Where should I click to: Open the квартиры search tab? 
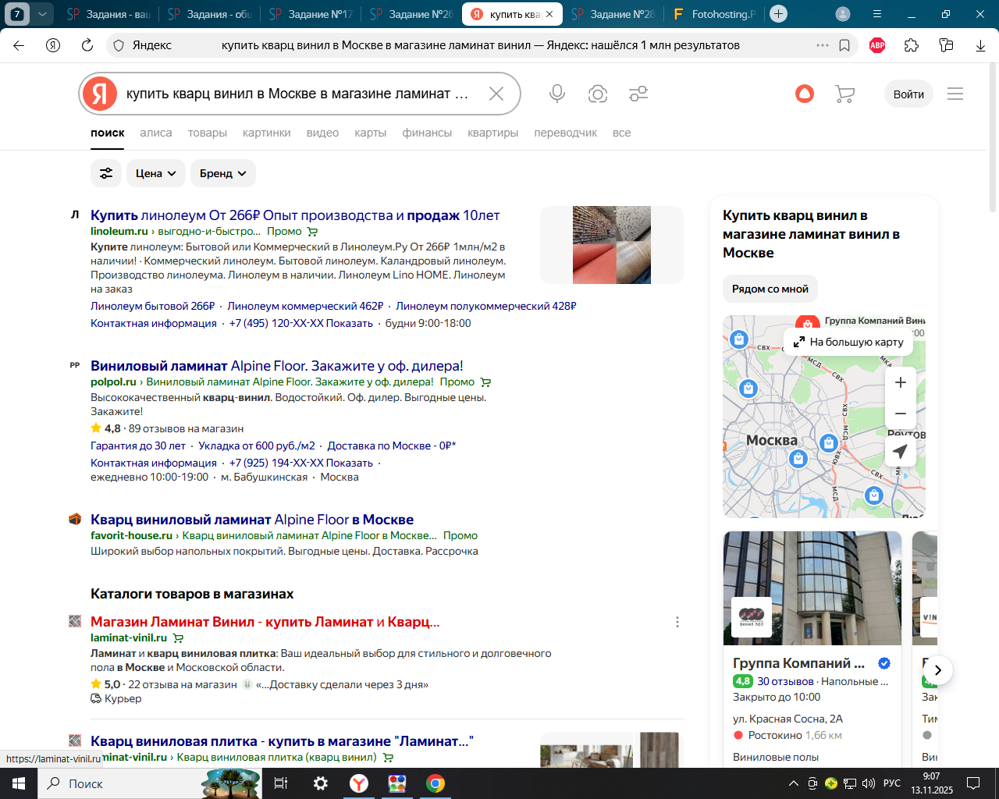[493, 133]
